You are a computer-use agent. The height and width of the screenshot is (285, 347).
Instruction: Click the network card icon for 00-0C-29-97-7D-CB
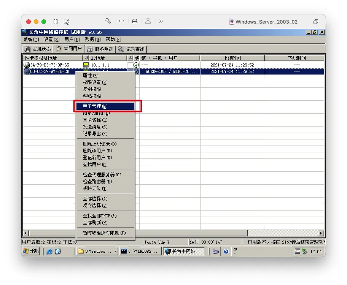(x=27, y=72)
